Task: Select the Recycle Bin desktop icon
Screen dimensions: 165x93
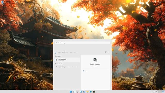Action: click(2, 3)
